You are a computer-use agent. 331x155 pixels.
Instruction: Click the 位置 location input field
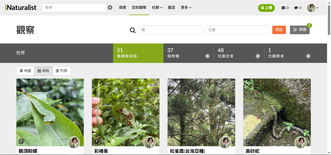237,30
